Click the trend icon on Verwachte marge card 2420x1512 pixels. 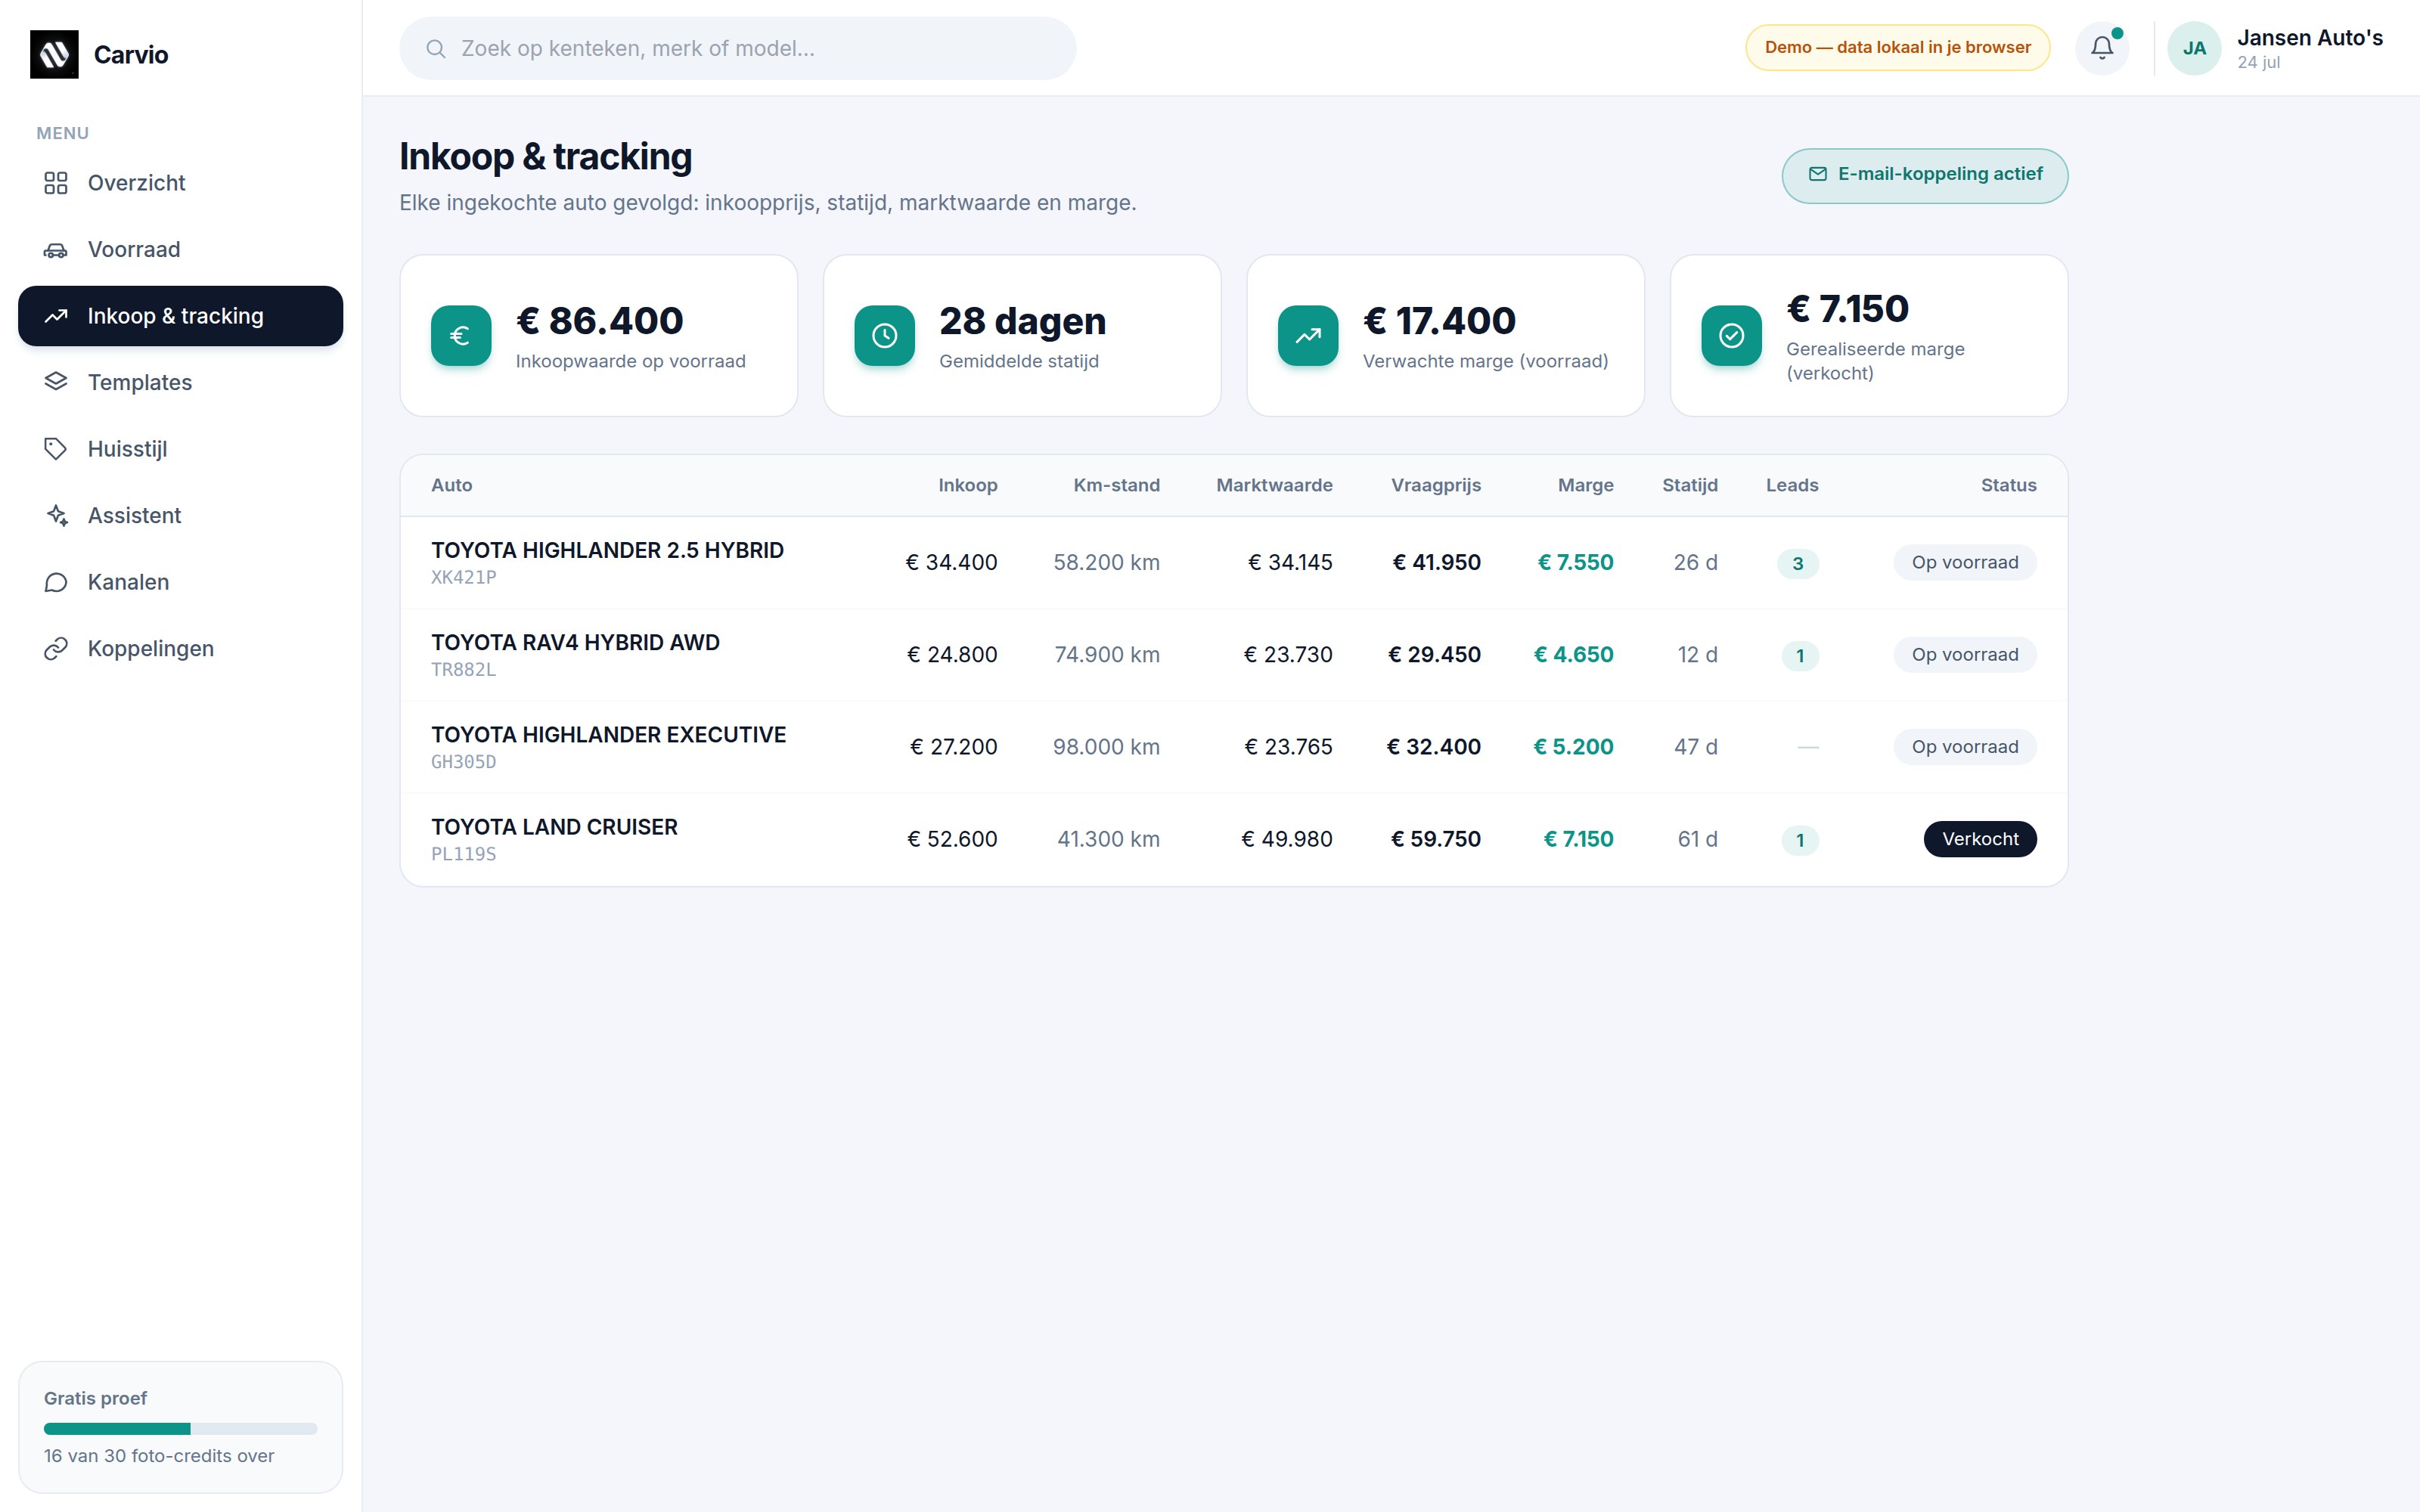tap(1308, 335)
